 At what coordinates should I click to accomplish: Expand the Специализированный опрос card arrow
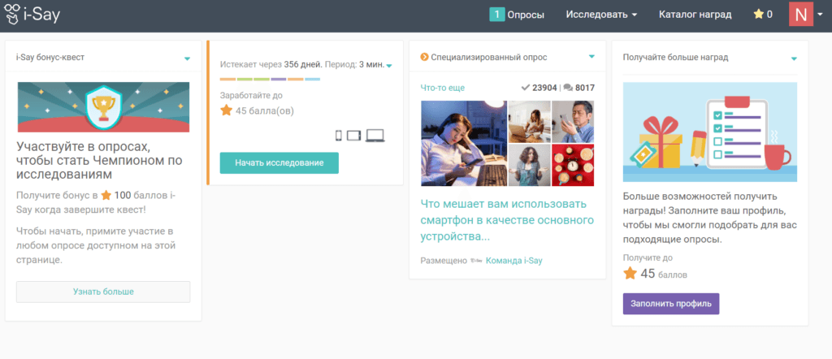pyautogui.click(x=591, y=57)
